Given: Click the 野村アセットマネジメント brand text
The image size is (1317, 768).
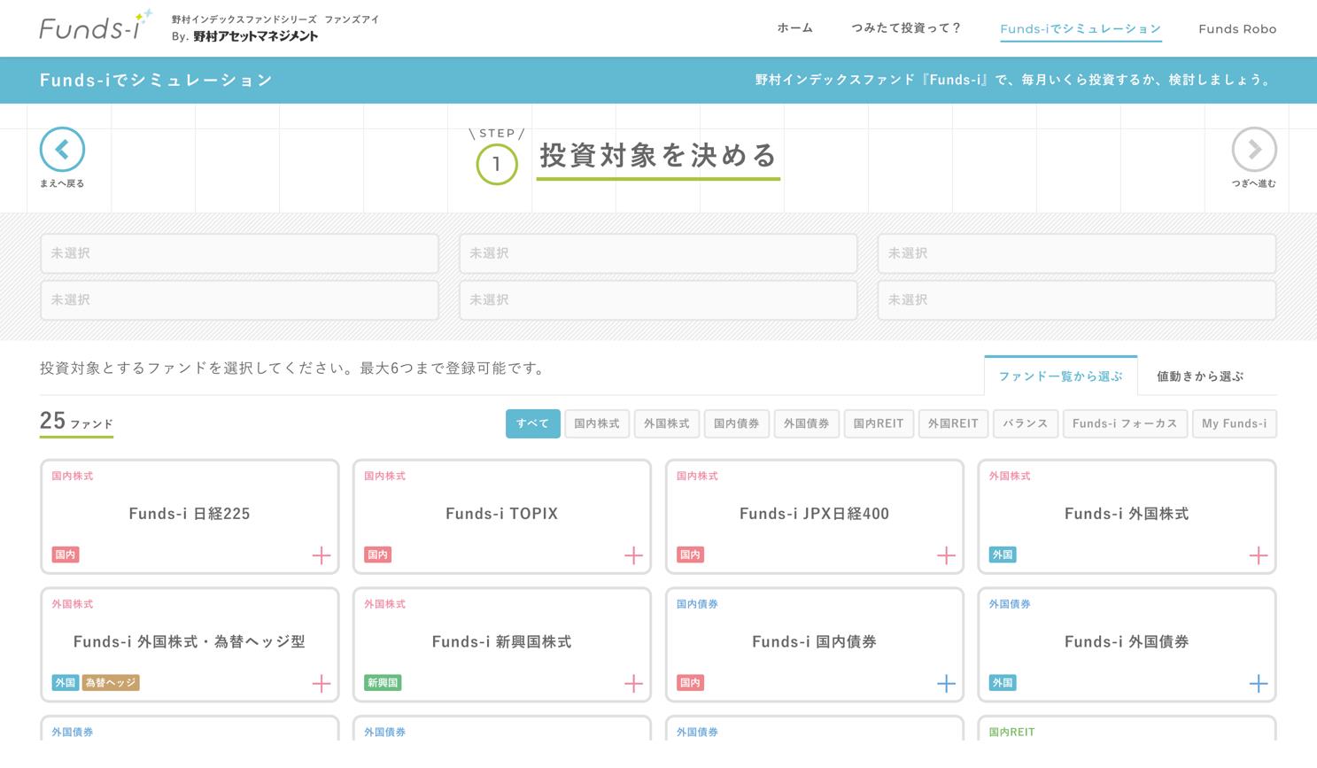Looking at the screenshot, I should [256, 36].
